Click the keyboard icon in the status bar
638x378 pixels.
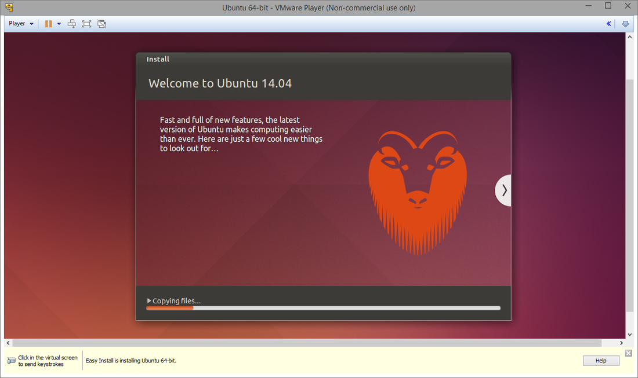coord(12,361)
